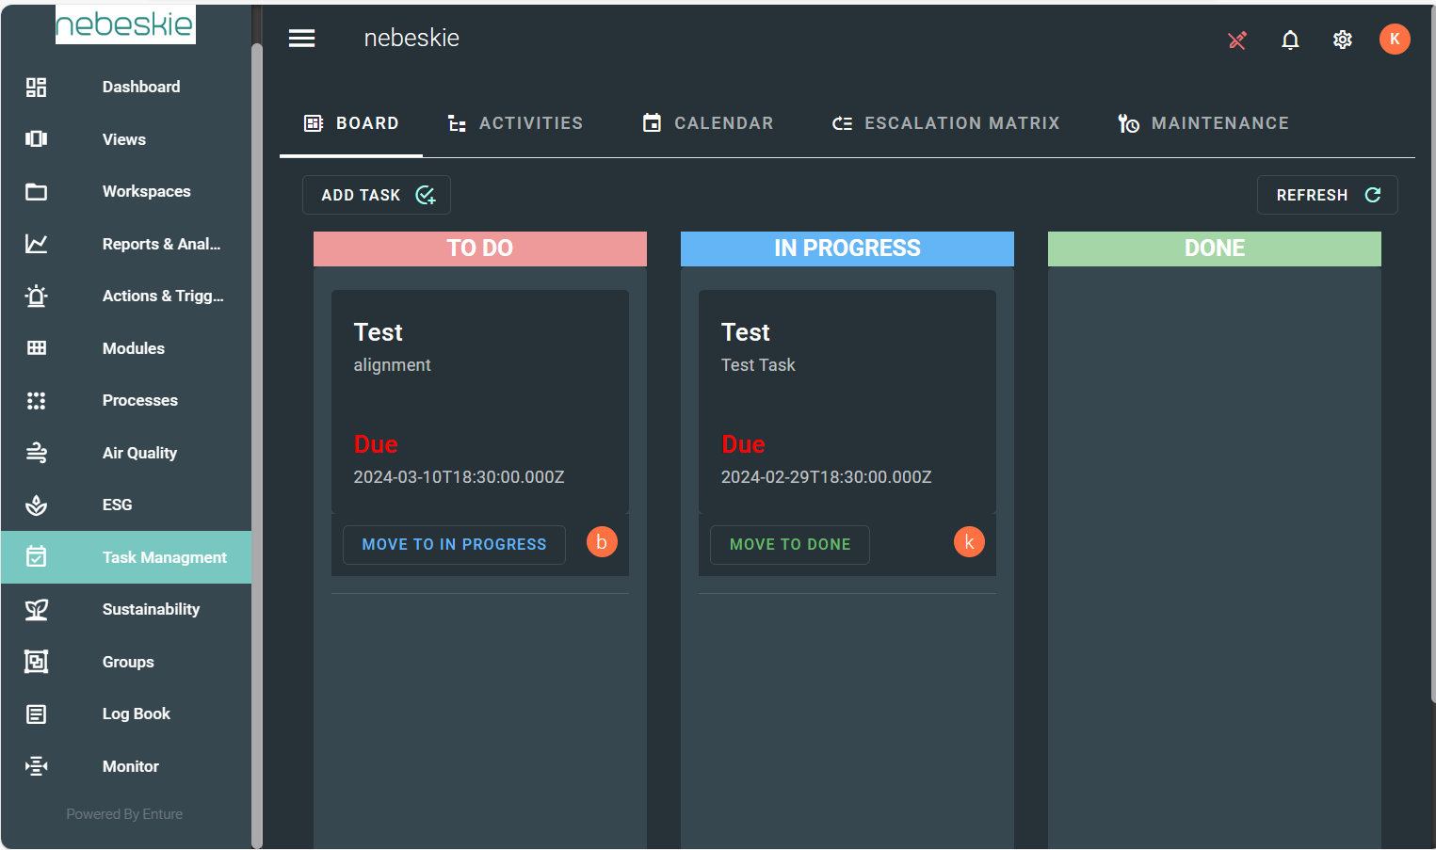Open user avatar K in header
1436x850 pixels.
coord(1395,40)
